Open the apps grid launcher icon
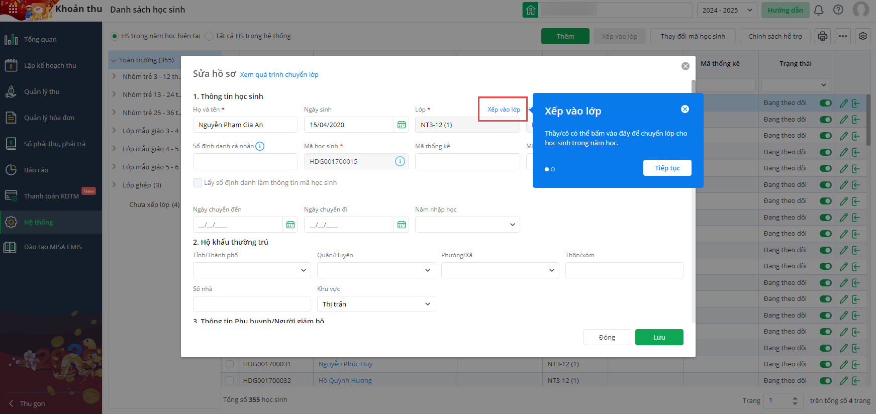 click(13, 10)
